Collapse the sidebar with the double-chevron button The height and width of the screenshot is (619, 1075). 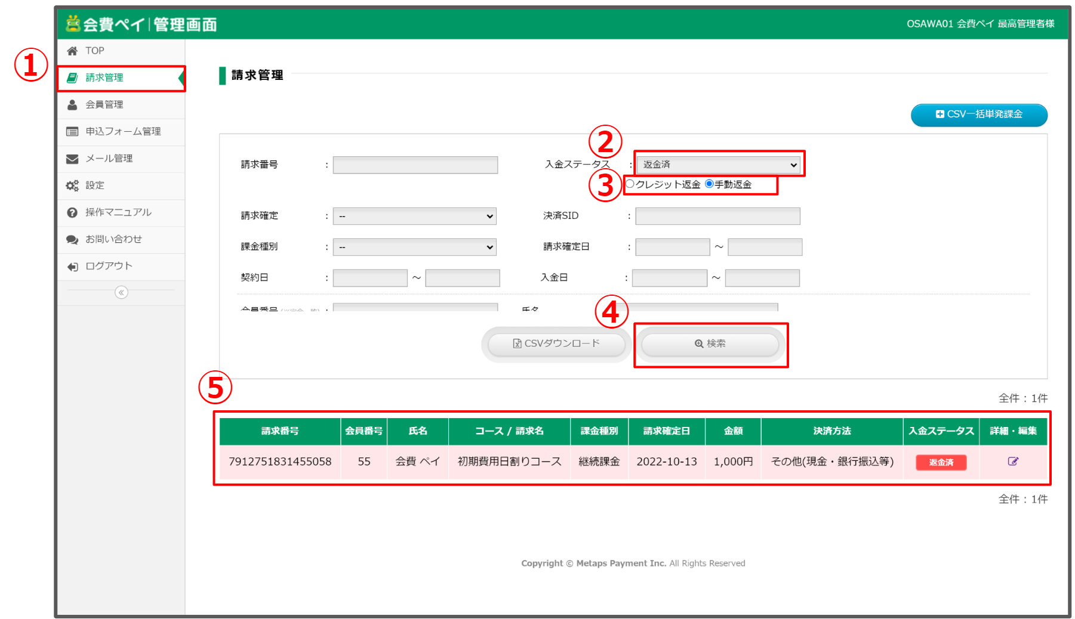(121, 292)
